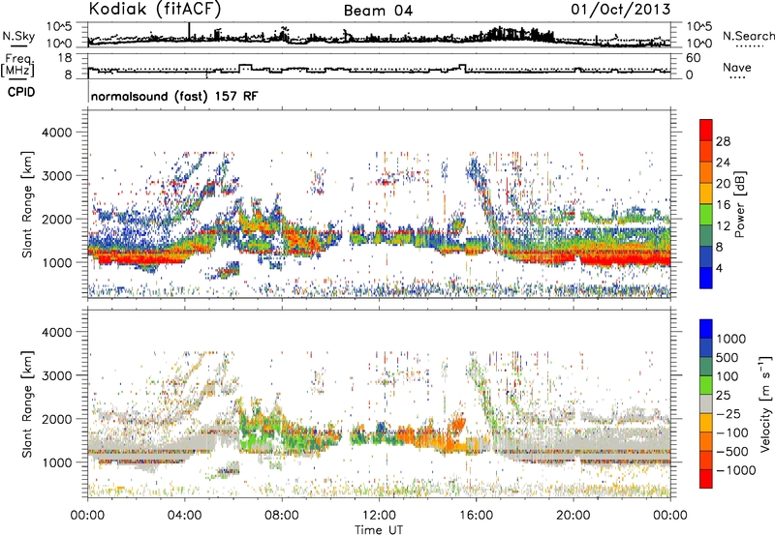Click the "12" tick on Power colorbar
Viewport: 775px width, 536px height.
[723, 226]
